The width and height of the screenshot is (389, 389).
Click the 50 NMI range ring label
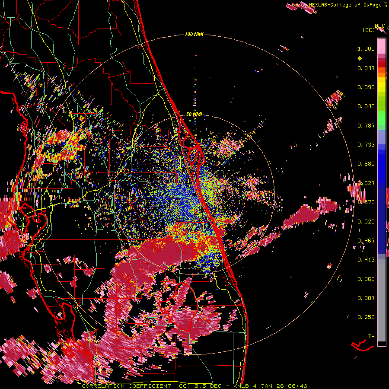coord(194,115)
